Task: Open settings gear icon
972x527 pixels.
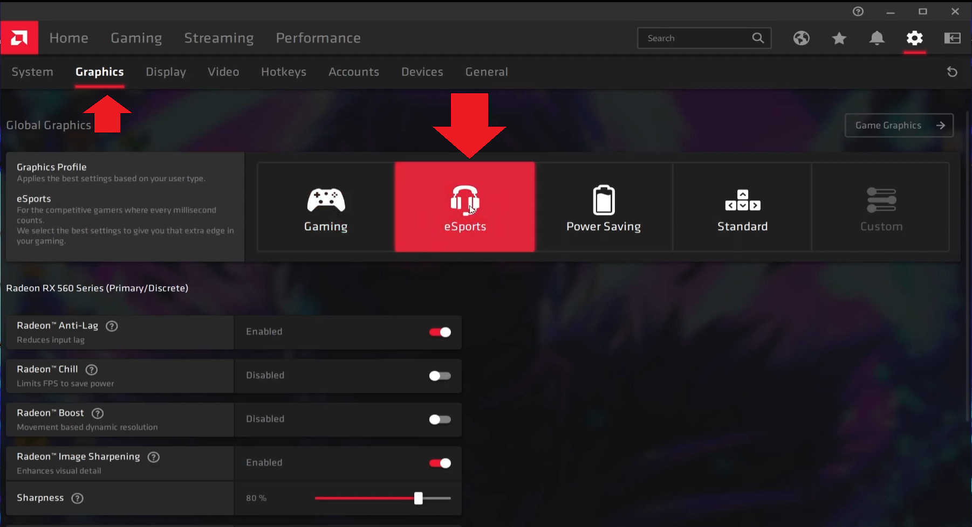Action: pyautogui.click(x=915, y=38)
